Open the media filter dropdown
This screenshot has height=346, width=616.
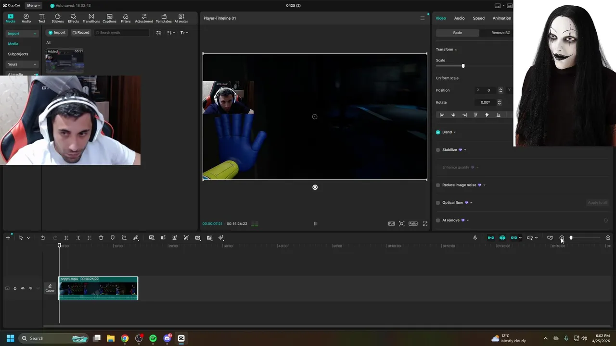pyautogui.click(x=184, y=33)
